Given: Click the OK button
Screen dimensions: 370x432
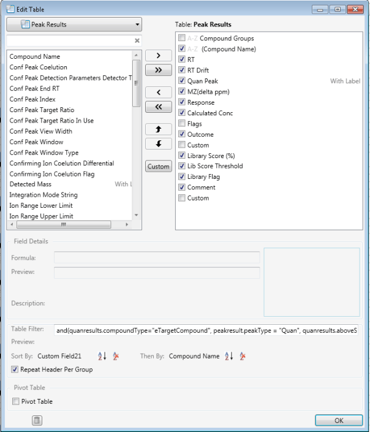Looking at the screenshot, I should tap(339, 420).
